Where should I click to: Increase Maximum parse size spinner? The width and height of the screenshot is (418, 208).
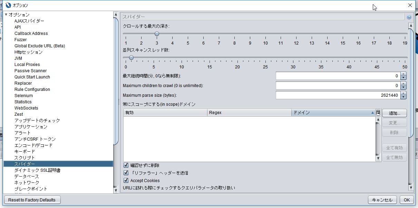[x=403, y=93]
